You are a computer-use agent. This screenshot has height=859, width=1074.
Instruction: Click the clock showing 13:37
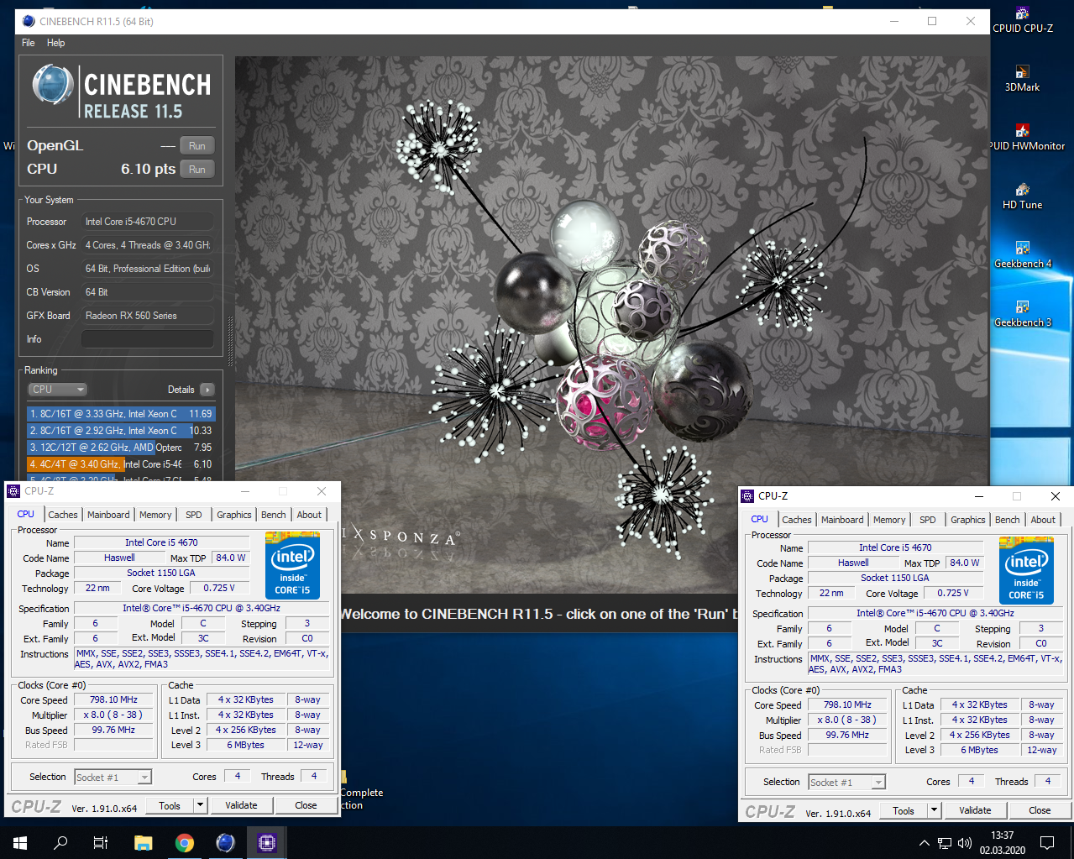tap(1002, 835)
